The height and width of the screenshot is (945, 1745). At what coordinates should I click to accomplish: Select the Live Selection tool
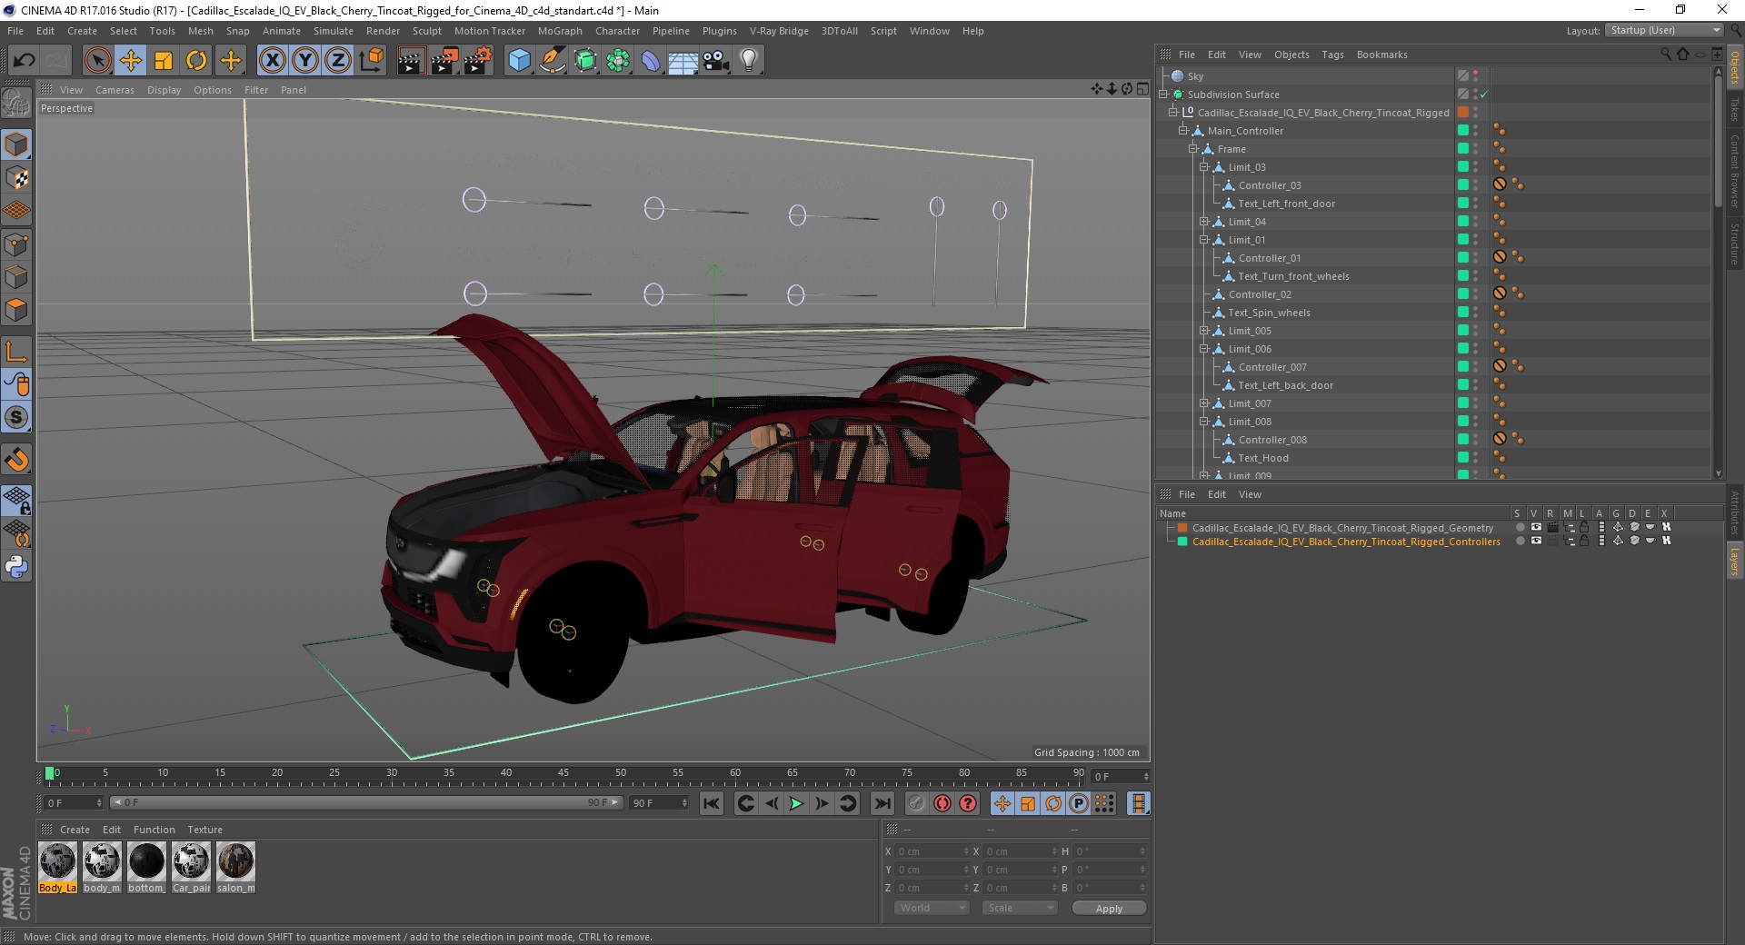click(x=98, y=61)
